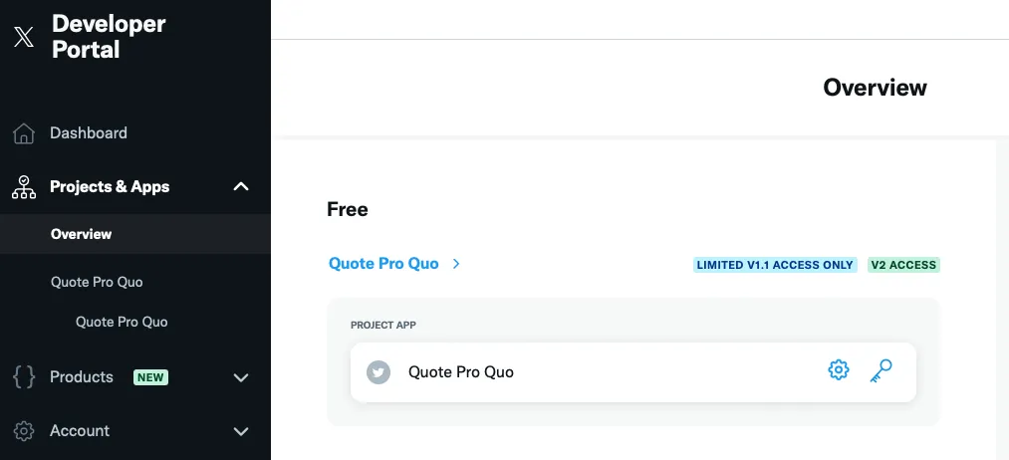Click the V2 ACCESS badge
The image size is (1009, 460).
pyautogui.click(x=903, y=265)
